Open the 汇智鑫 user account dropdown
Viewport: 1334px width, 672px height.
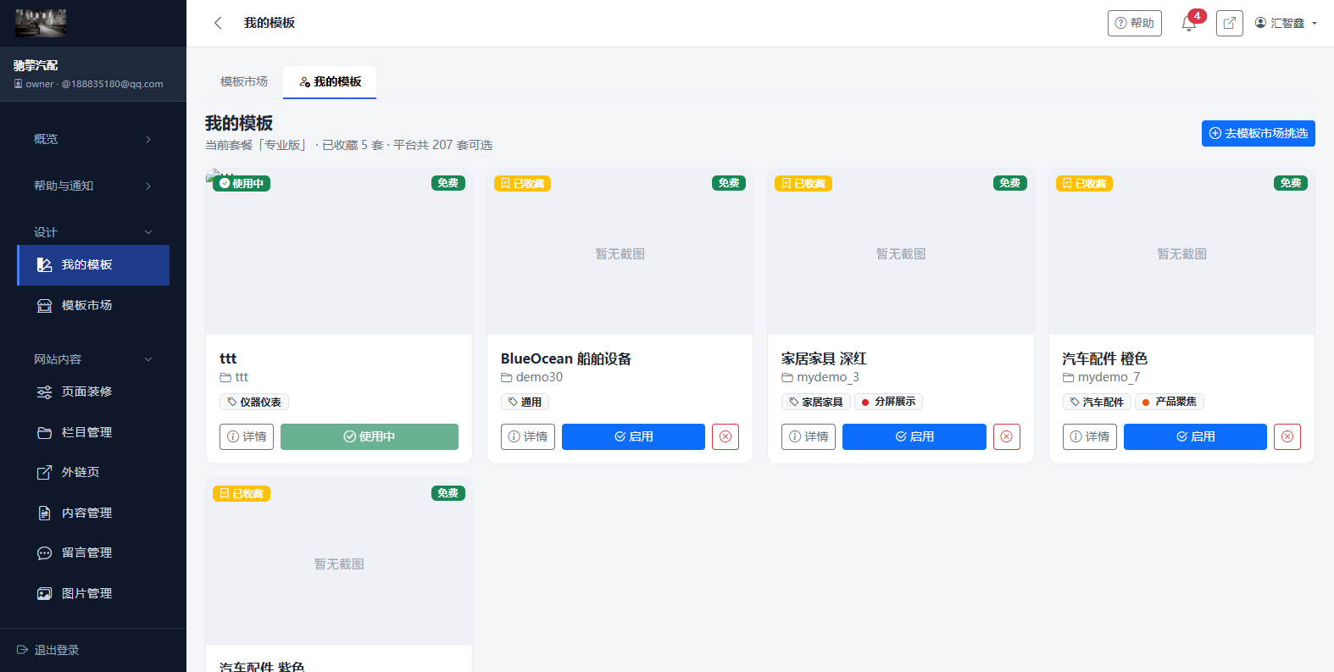point(1286,23)
